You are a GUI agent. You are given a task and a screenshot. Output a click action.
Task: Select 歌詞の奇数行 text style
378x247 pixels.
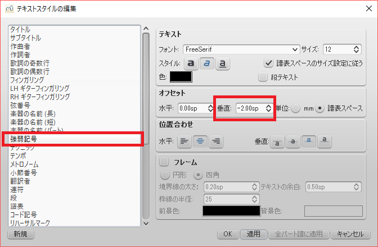point(74,63)
